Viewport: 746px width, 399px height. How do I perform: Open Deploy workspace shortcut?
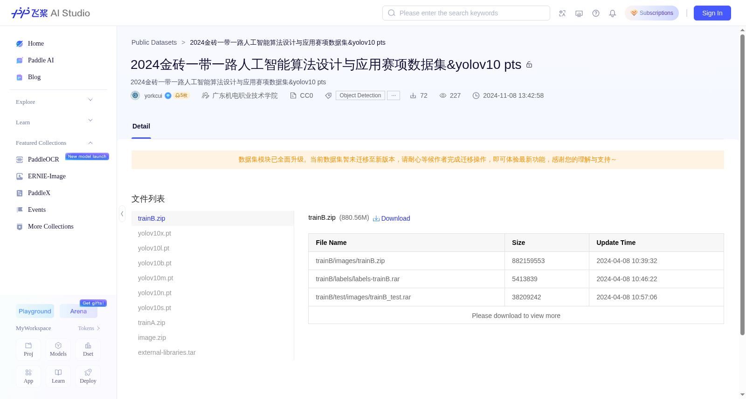(x=88, y=376)
